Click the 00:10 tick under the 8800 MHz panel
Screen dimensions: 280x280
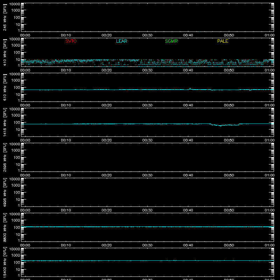click(x=66, y=245)
